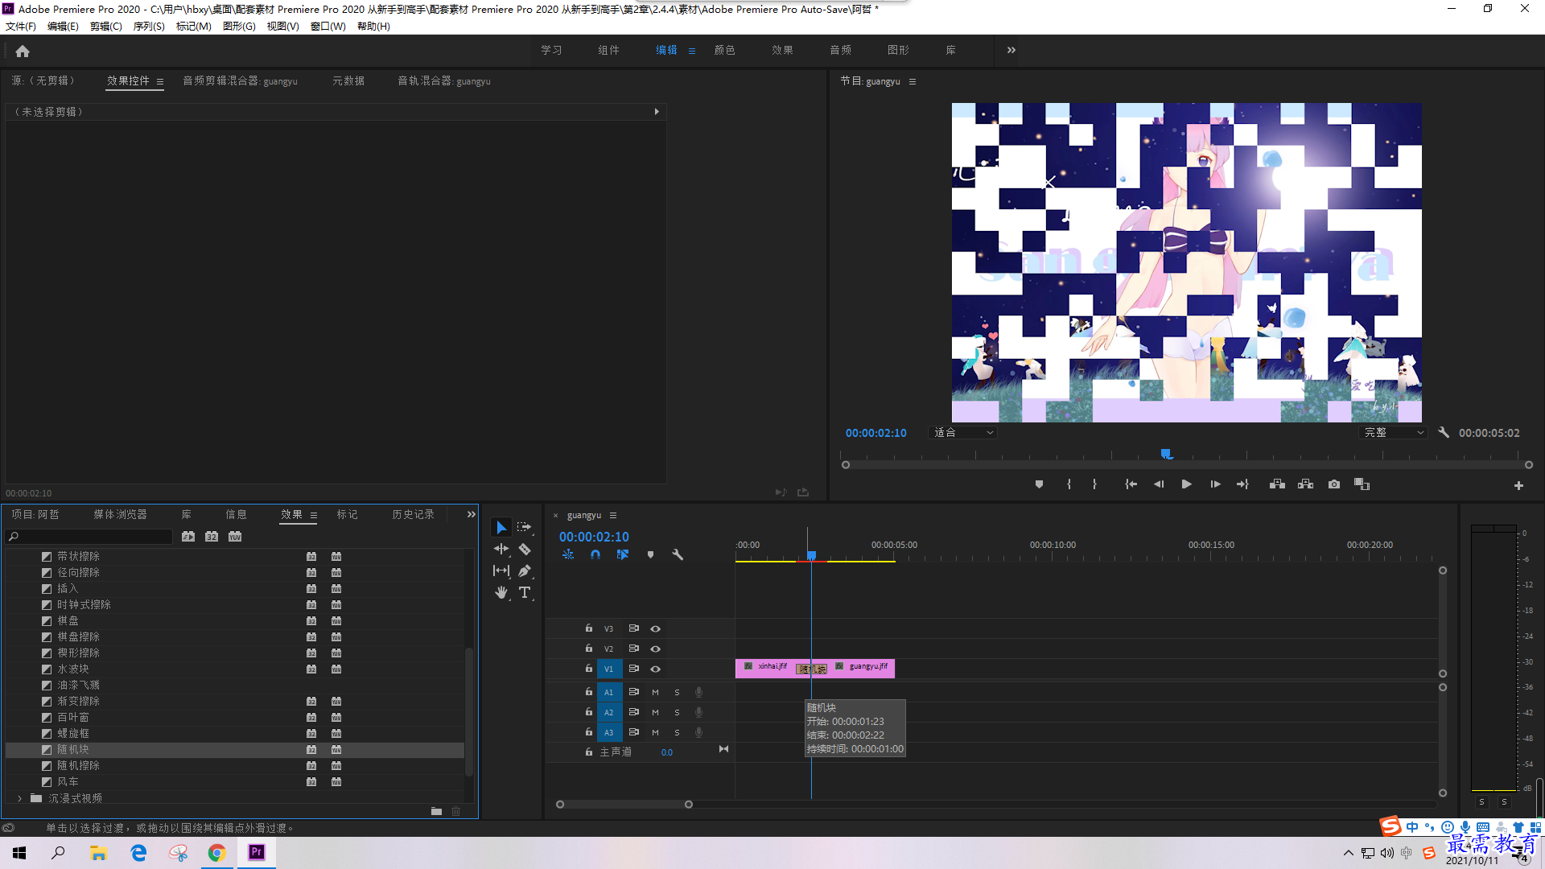This screenshot has height=869, width=1545.
Task: Filter Effects by accelerated effects icon
Action: click(187, 537)
